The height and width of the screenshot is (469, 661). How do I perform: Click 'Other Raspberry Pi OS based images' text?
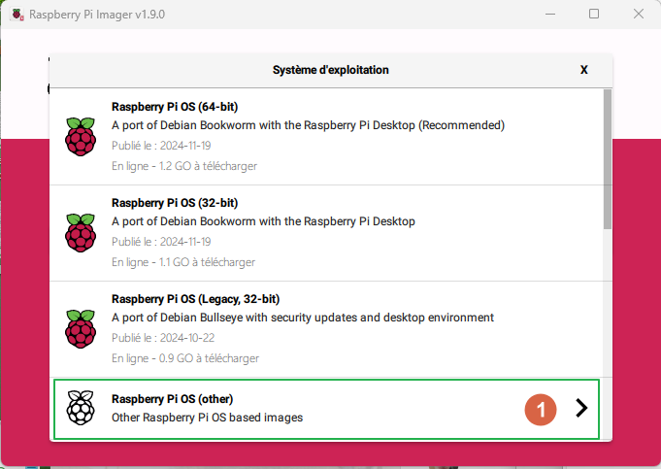(x=207, y=418)
